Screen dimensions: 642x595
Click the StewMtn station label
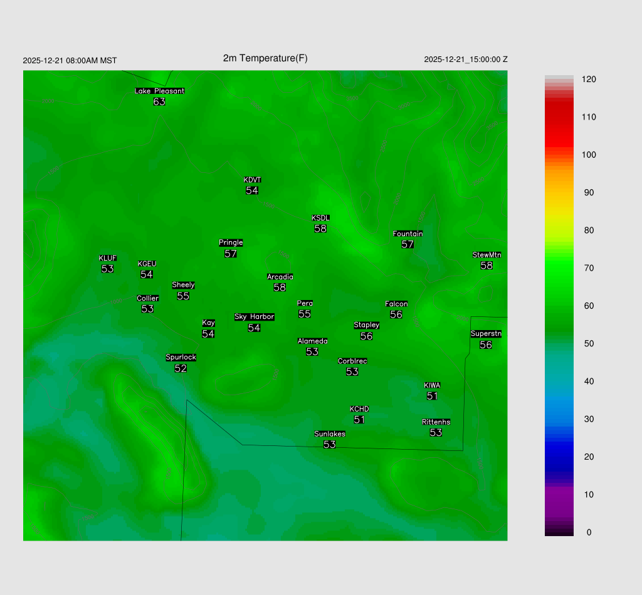tap(487, 255)
